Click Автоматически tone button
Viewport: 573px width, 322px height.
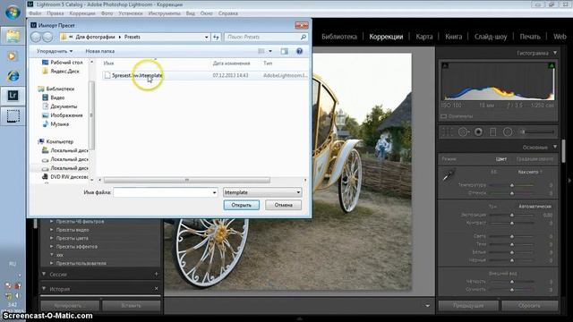pyautogui.click(x=535, y=207)
